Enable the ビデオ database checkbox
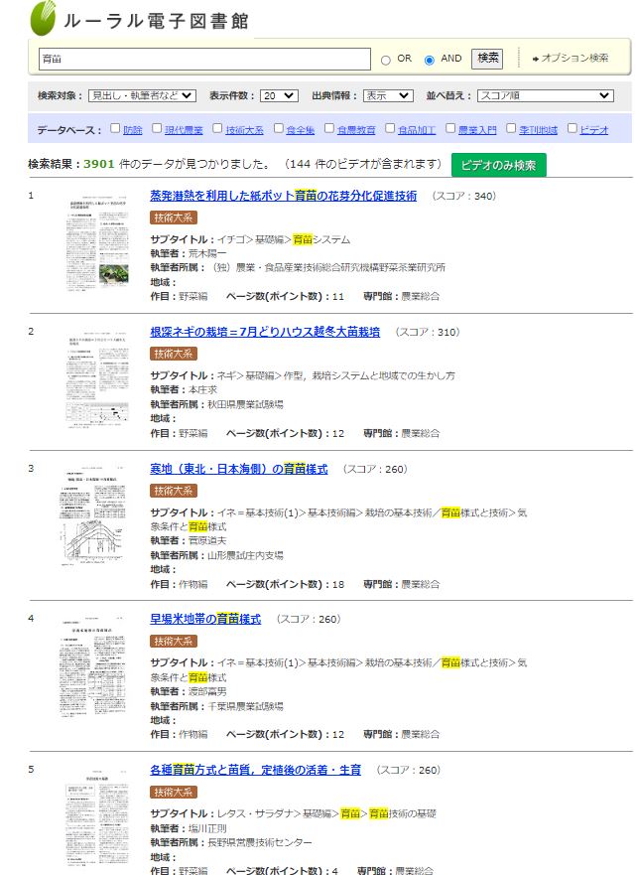Viewport: 636px width, 875px height. click(572, 128)
